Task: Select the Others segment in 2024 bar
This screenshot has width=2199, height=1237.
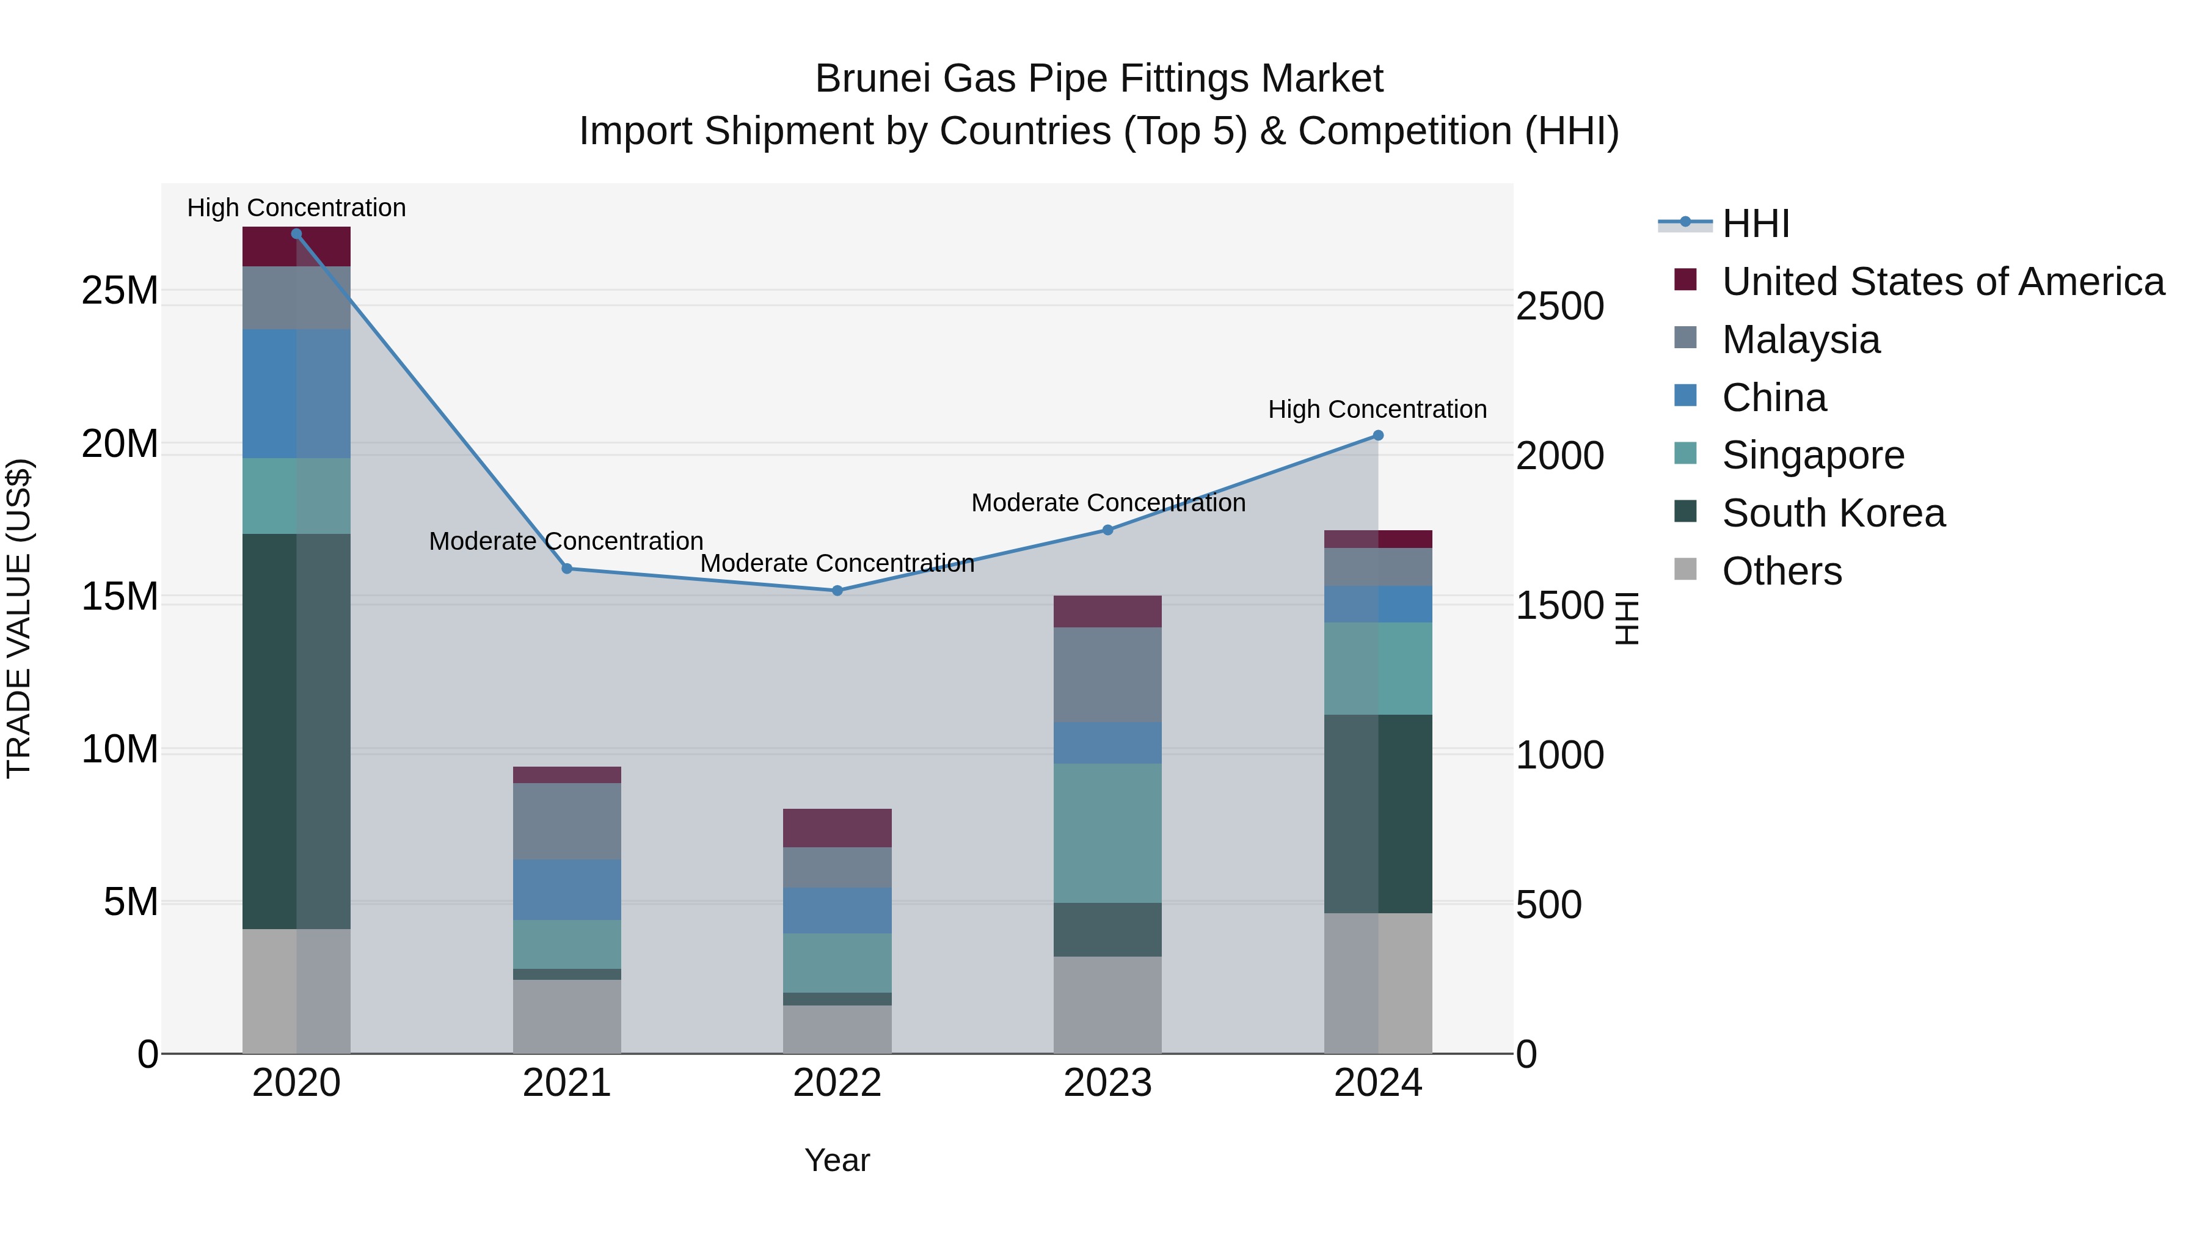Action: pyautogui.click(x=1378, y=983)
